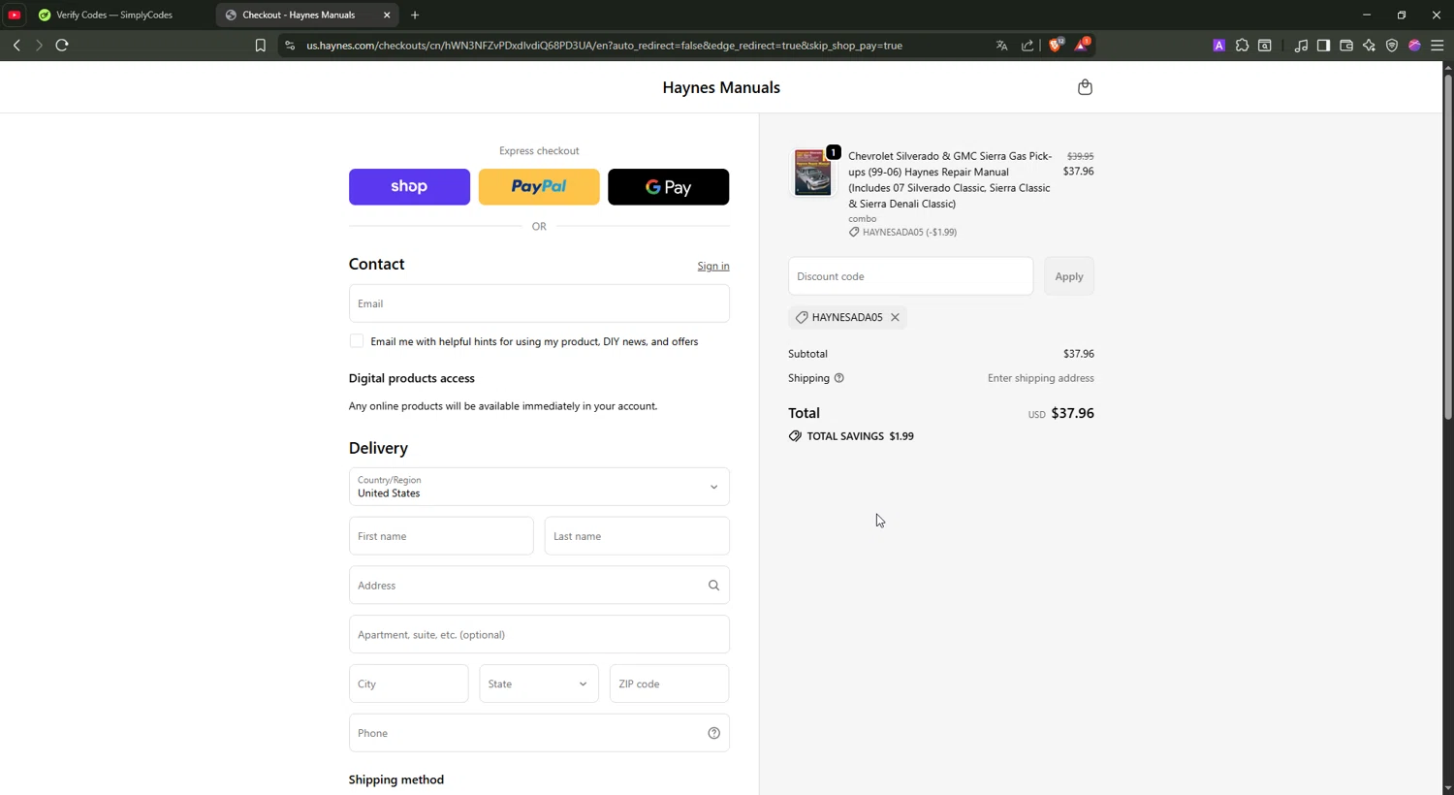This screenshot has height=795, width=1454.
Task: Check the email me helpful hints checkbox
Action: 357,341
